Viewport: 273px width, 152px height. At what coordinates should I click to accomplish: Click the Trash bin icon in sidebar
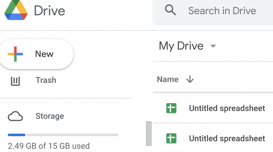pyautogui.click(x=15, y=81)
